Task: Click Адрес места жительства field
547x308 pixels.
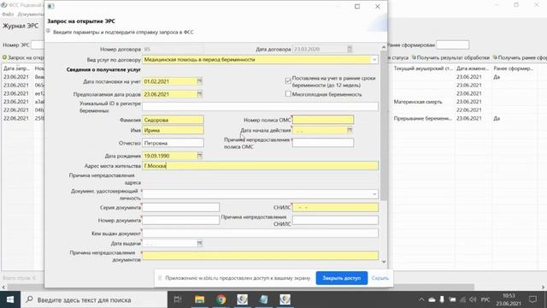Action: tap(260, 166)
